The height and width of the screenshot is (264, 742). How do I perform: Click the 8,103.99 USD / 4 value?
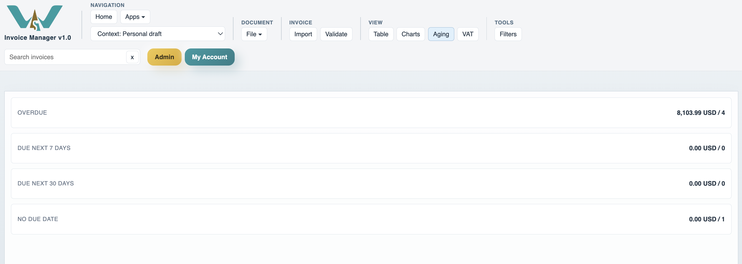click(x=701, y=113)
